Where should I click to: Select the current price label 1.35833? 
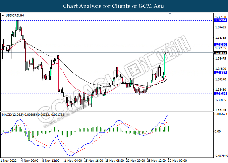pos(221,53)
